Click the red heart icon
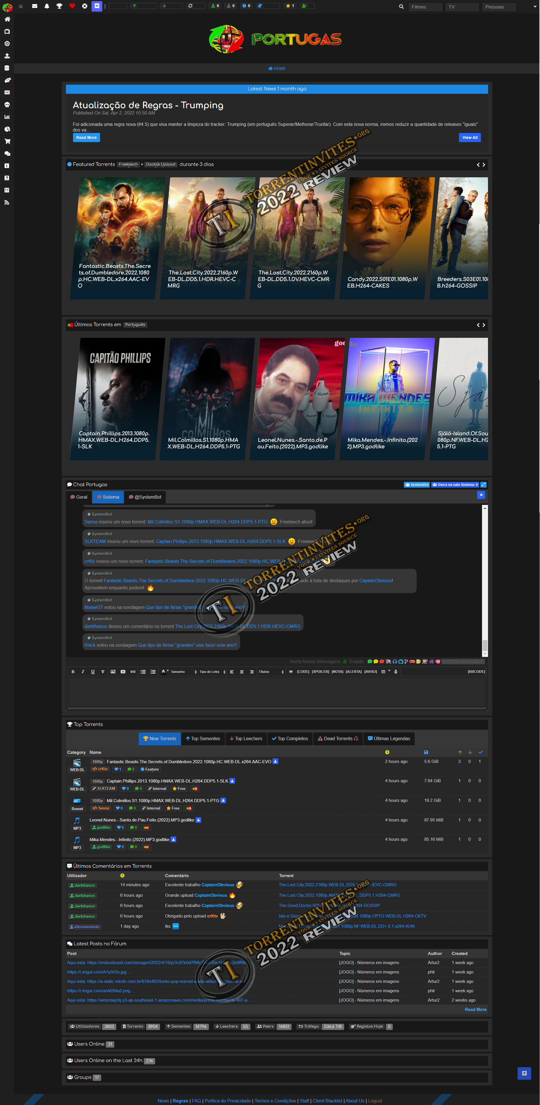540x1105 pixels. [x=72, y=6]
